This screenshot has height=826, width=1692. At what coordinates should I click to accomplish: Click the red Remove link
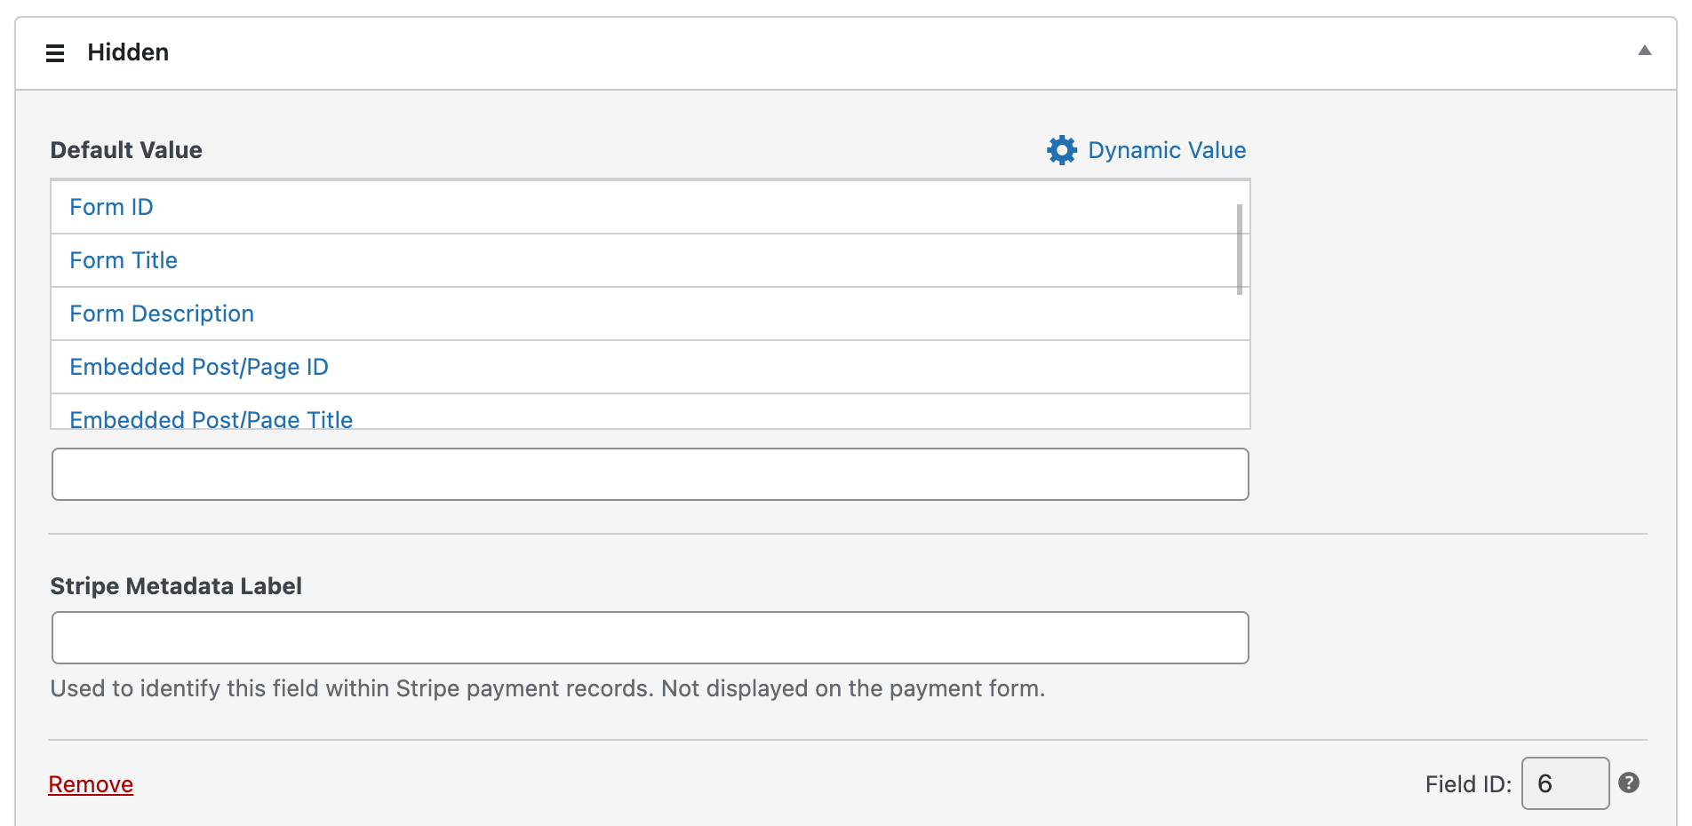tap(91, 784)
